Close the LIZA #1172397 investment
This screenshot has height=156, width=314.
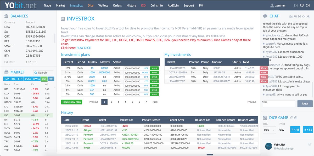[263, 81]
